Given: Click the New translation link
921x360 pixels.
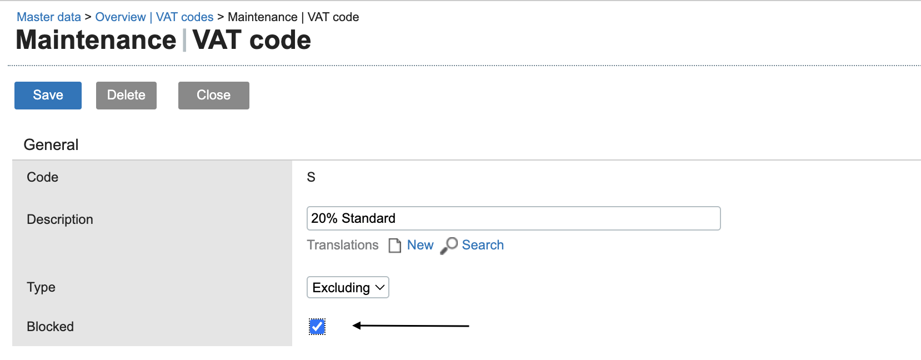Looking at the screenshot, I should [x=420, y=245].
